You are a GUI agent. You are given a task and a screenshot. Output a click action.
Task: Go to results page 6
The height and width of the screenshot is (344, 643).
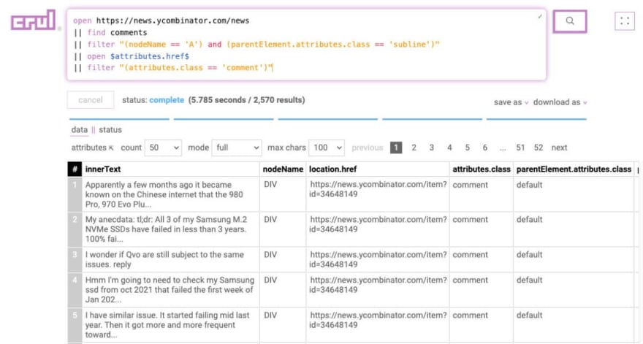485,148
